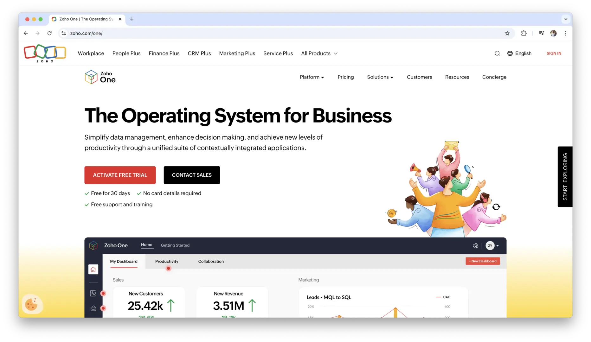
Task: Open the browser extensions puzzle icon
Action: [524, 33]
